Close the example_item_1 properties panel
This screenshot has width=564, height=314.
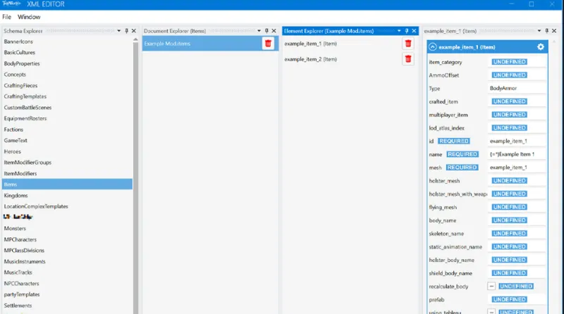[555, 31]
